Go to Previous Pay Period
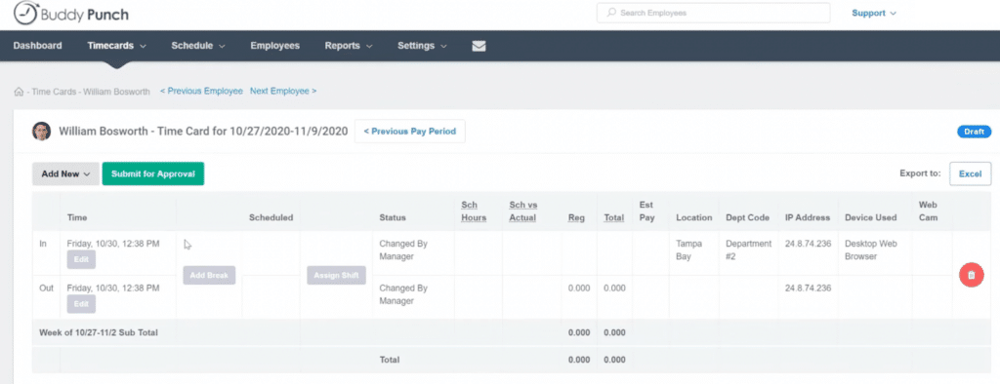The width and height of the screenshot is (1000, 384). coord(409,132)
